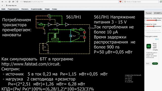Click the site info icon in the address bar

click(17, 2)
